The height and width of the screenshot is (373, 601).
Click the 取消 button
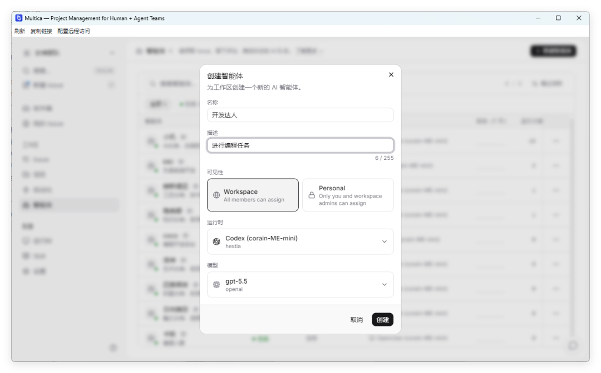point(357,320)
